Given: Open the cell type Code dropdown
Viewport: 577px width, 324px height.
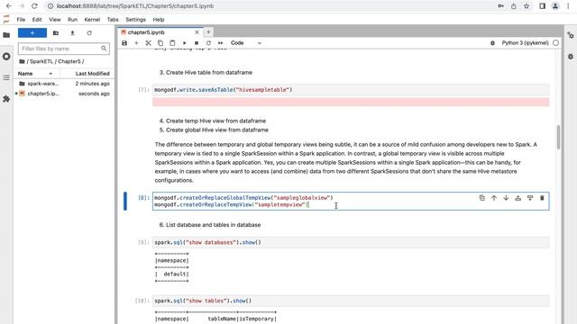Looking at the screenshot, I should coord(246,43).
